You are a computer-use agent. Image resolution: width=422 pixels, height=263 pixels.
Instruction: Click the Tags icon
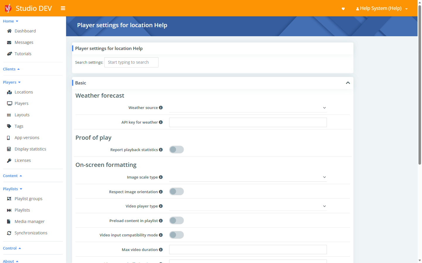[9, 126]
